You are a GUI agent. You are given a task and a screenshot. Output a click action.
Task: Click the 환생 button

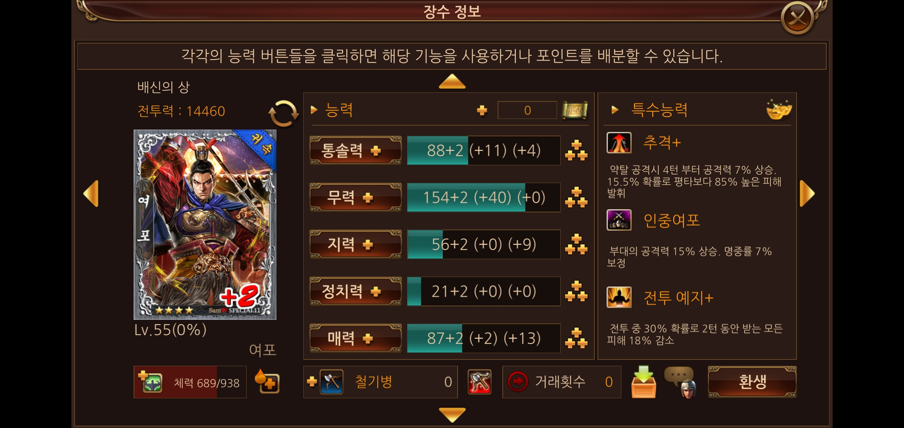[752, 382]
